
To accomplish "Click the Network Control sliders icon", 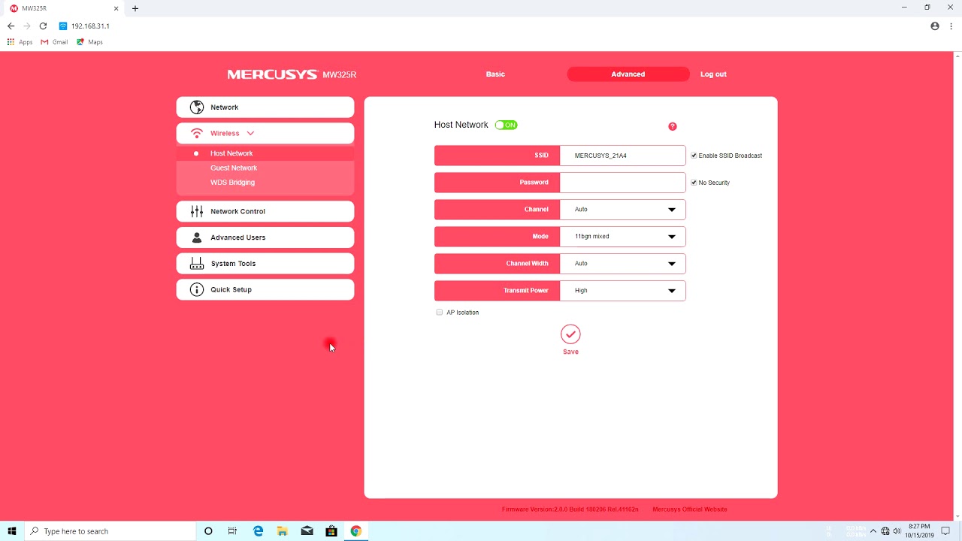I will (x=197, y=211).
